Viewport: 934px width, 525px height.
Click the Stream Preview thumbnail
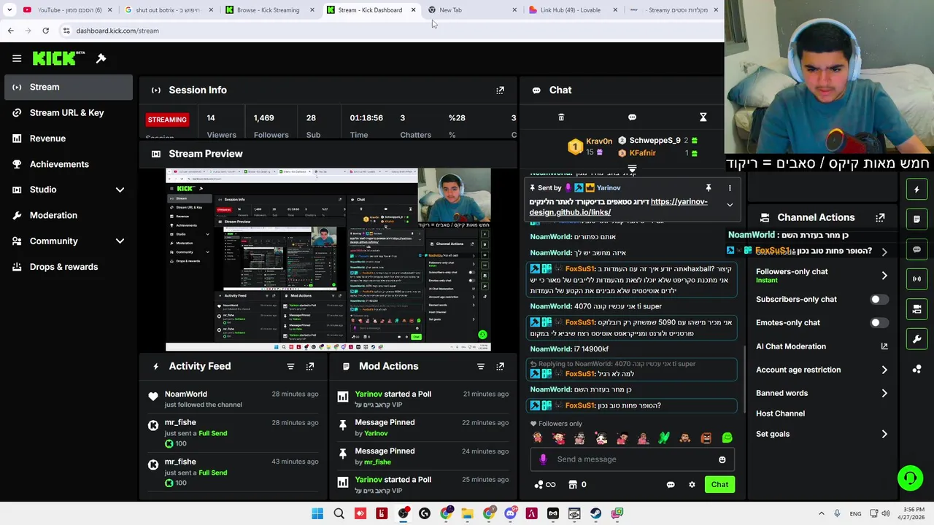[x=328, y=260]
